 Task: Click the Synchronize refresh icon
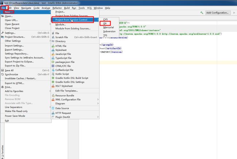coord(3,74)
